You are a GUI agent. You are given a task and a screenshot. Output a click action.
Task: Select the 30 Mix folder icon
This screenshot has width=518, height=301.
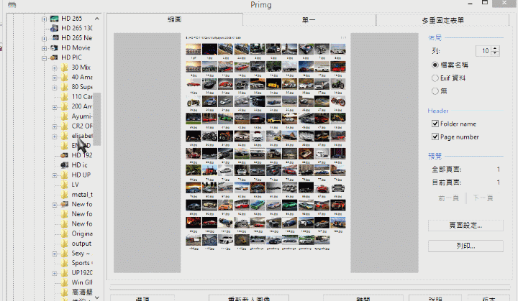coord(65,68)
